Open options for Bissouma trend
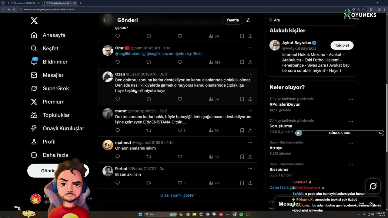 (x=351, y=165)
